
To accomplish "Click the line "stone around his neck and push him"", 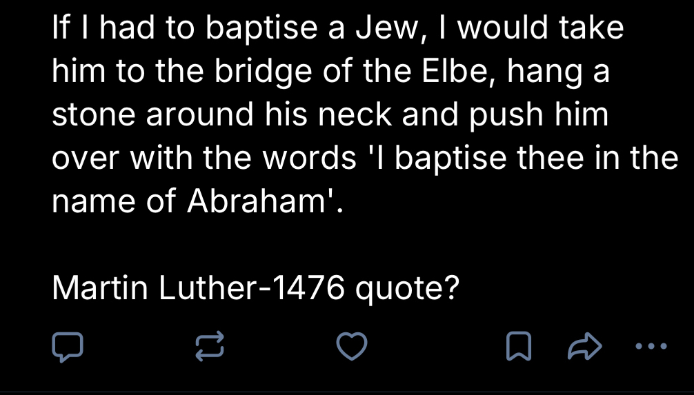I will click(330, 115).
